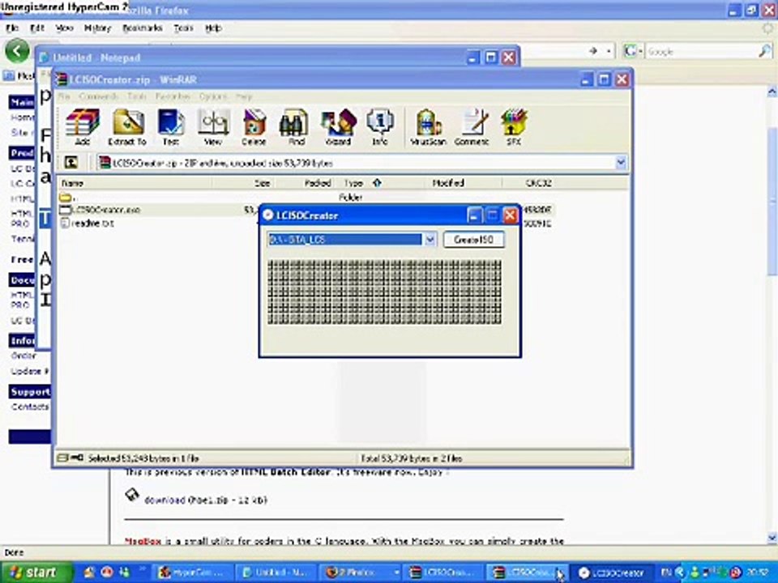Viewport: 778px width, 583px height.
Task: Sort by the Size column header
Action: (x=243, y=184)
